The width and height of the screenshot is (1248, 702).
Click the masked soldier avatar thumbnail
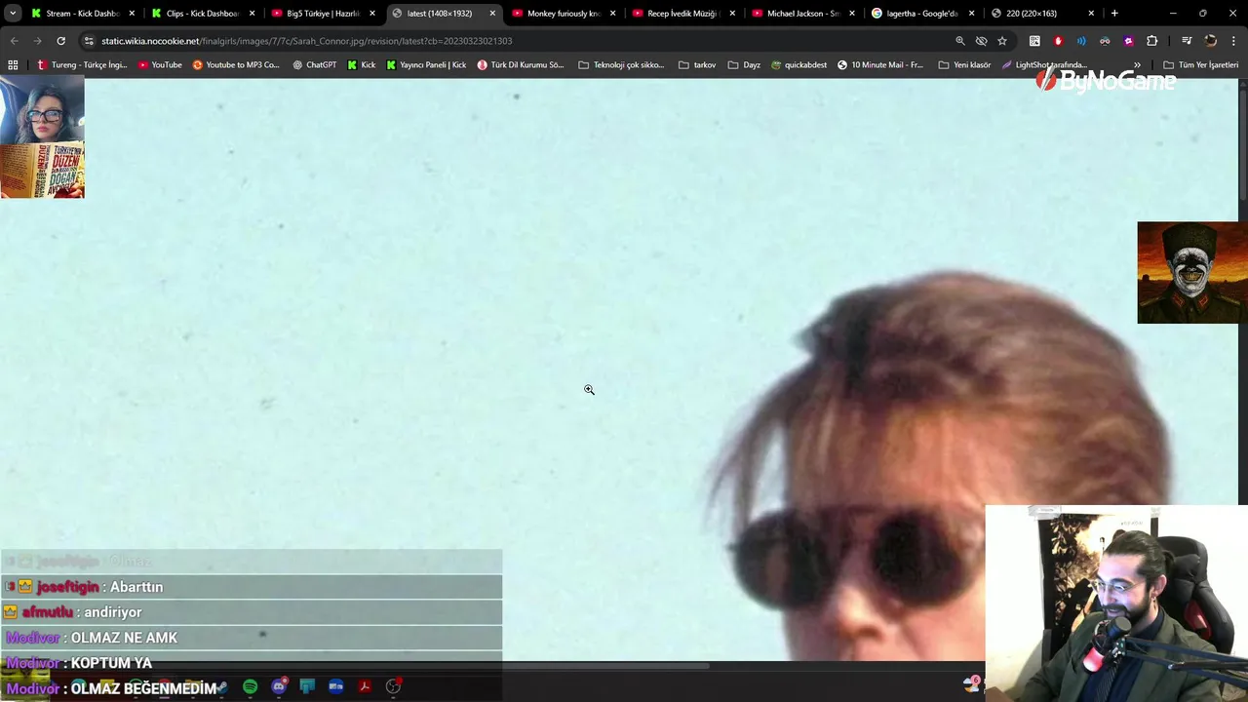(1191, 272)
